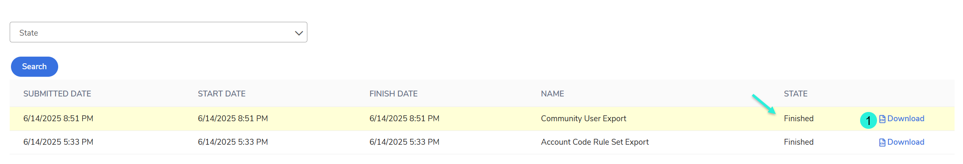Click submitted date 6/14/2025 5:33 PM
This screenshot has width=963, height=164.
coord(58,142)
